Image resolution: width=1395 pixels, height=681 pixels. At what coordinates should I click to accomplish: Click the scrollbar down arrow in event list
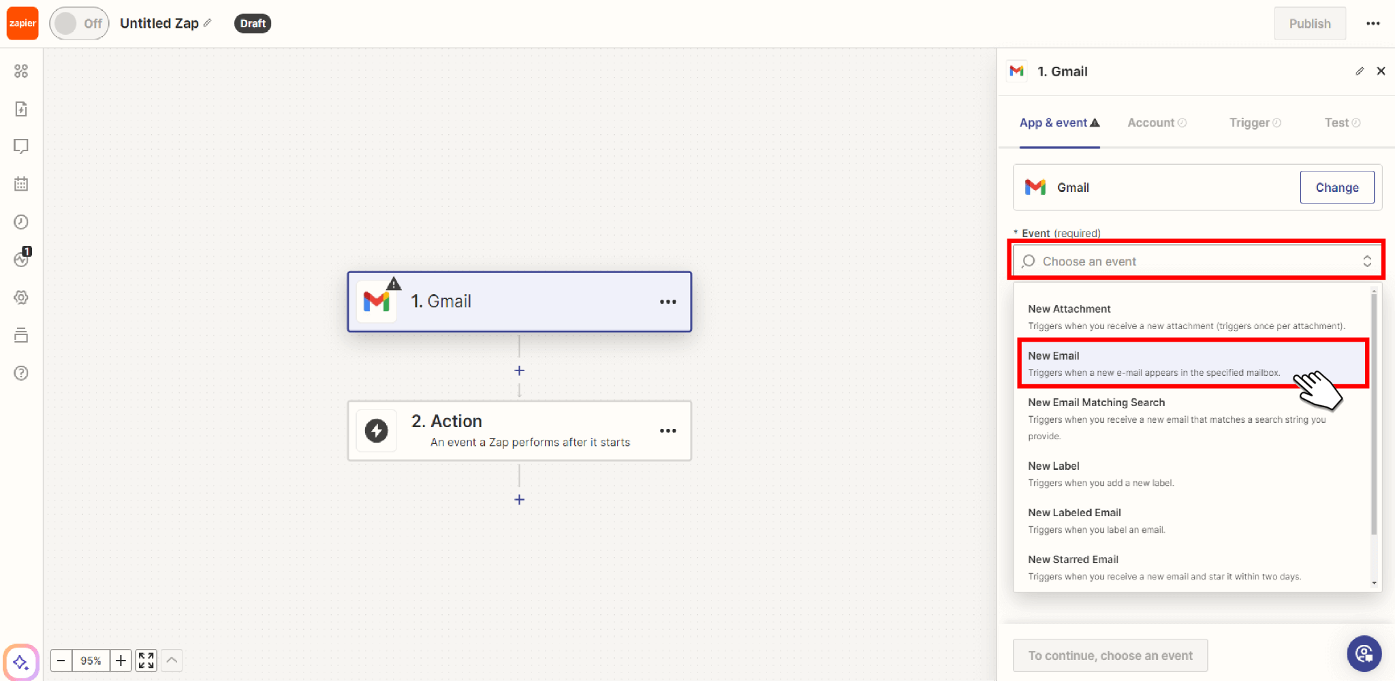(1374, 583)
